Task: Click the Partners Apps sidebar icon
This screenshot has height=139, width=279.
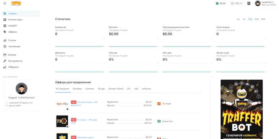Action: (x=5, y=20)
